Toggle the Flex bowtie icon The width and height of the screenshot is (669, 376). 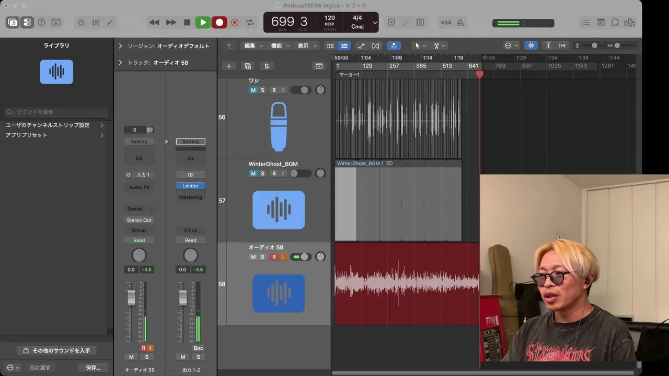click(376, 46)
